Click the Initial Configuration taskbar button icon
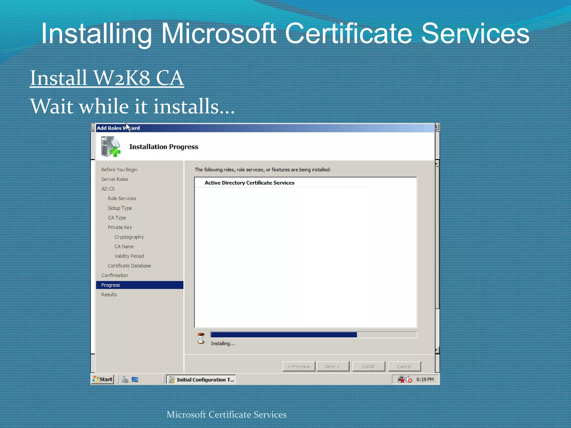 171,380
